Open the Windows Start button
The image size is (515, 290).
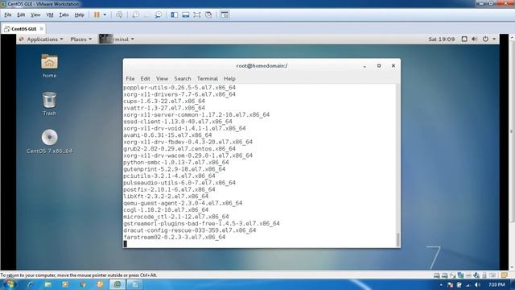[10, 284]
